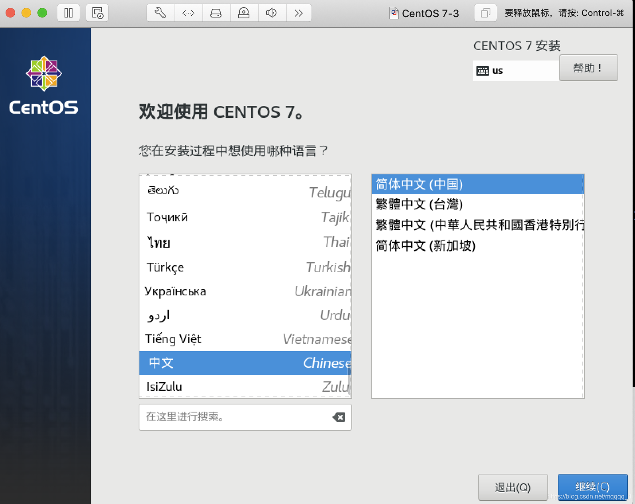
Task: Select Українська Ukrainian language
Action: tap(245, 291)
